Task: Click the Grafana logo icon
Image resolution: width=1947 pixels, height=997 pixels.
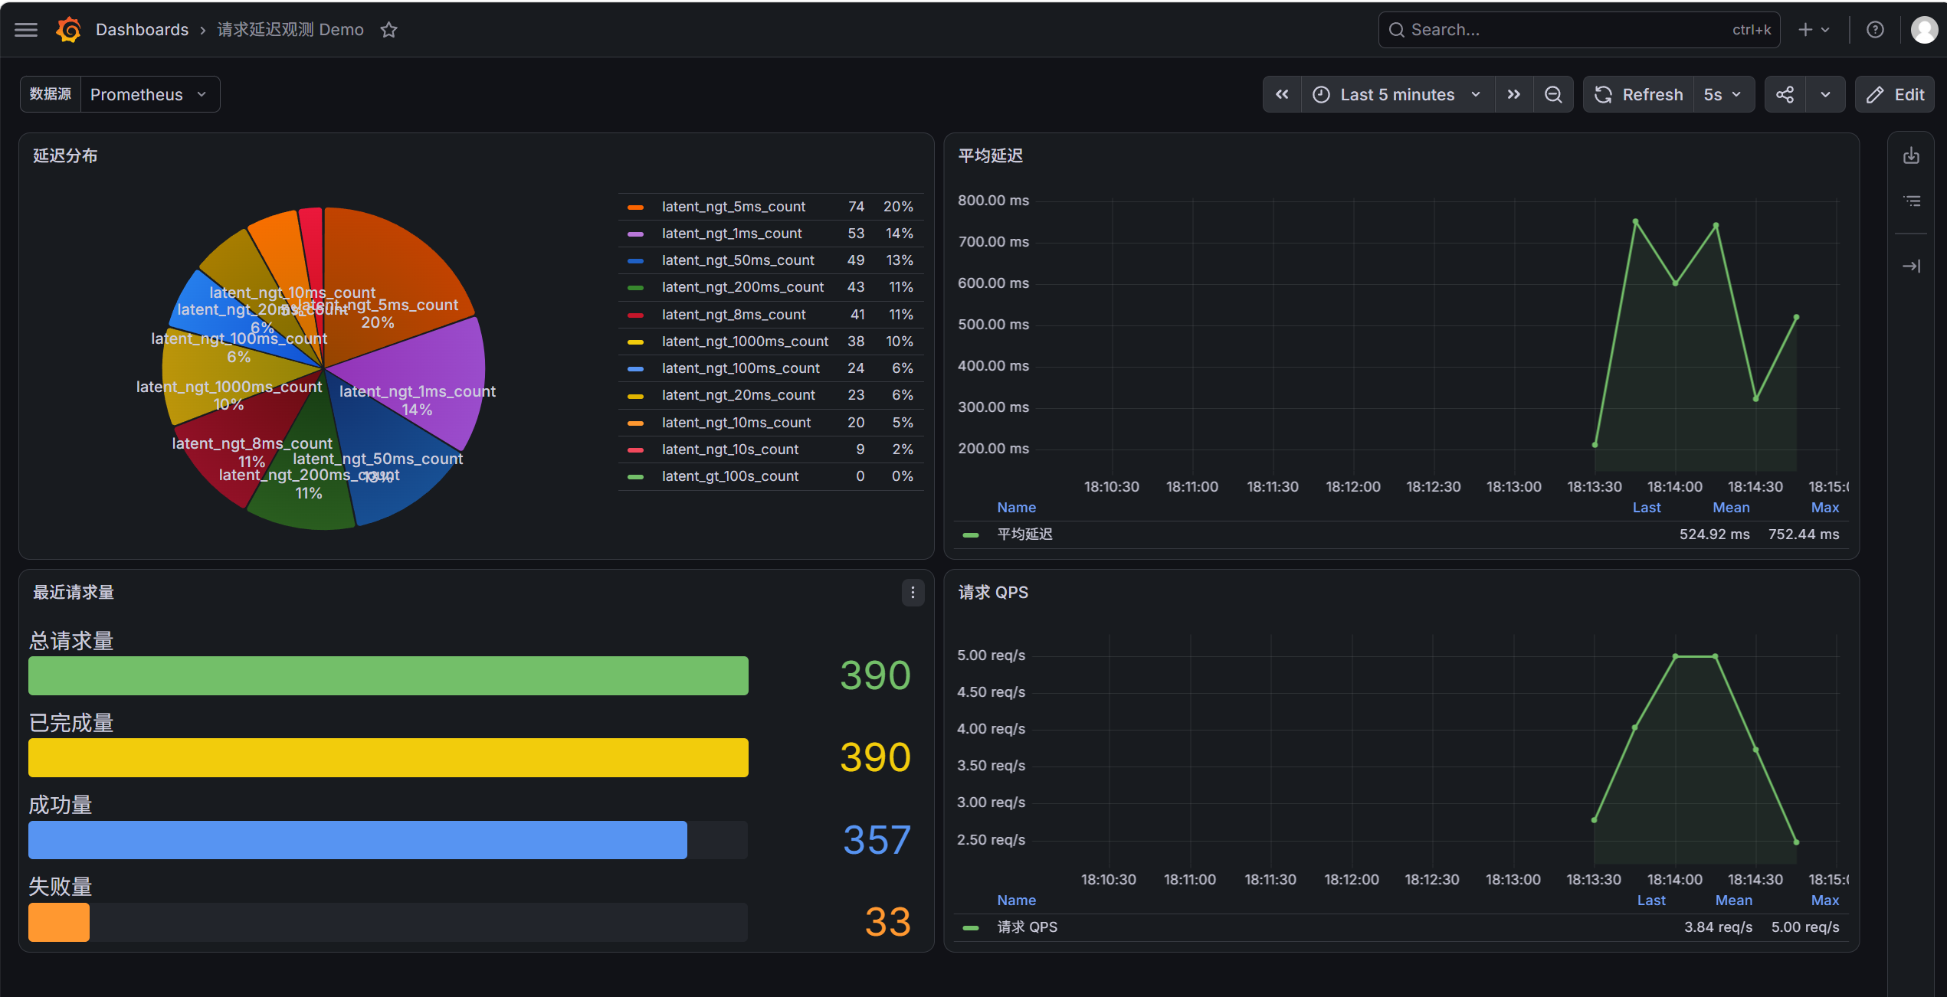Action: [69, 30]
